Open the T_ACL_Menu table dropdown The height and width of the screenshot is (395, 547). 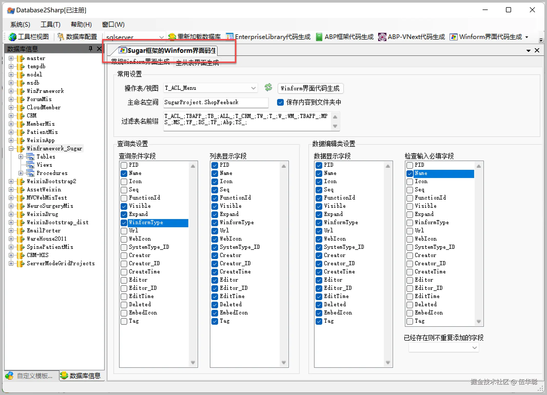(253, 88)
